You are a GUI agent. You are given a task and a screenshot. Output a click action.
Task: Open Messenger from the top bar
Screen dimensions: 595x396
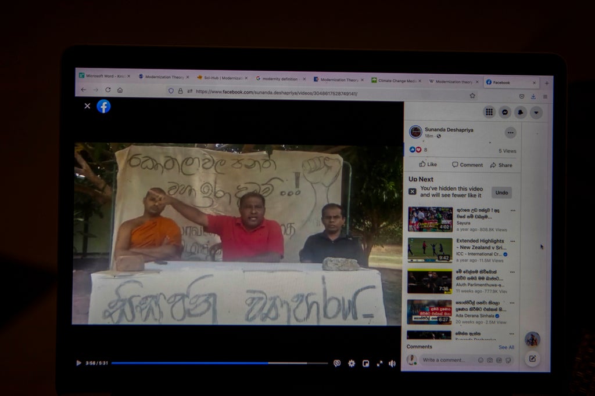pos(505,112)
